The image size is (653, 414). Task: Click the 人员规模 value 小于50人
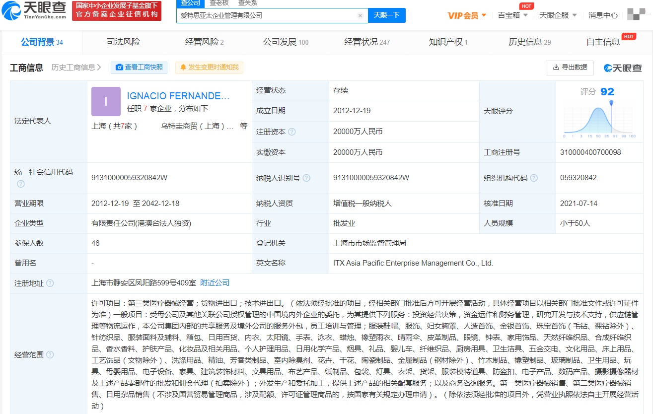[x=575, y=223]
